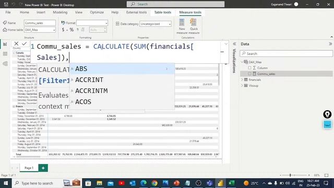Collapse the Data pane with chevrons

[x=330, y=44]
